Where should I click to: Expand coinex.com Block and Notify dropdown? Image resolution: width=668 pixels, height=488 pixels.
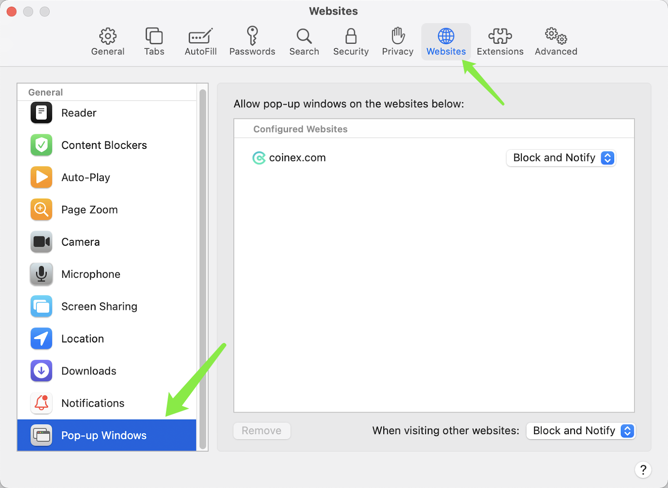pyautogui.click(x=561, y=158)
